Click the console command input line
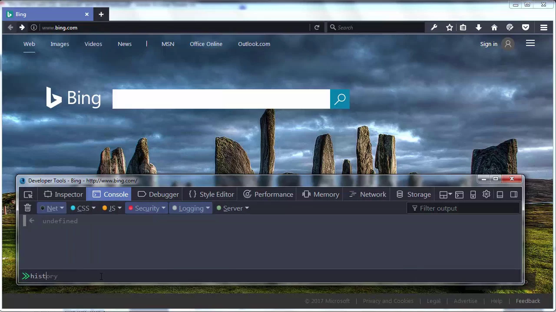 (270, 276)
